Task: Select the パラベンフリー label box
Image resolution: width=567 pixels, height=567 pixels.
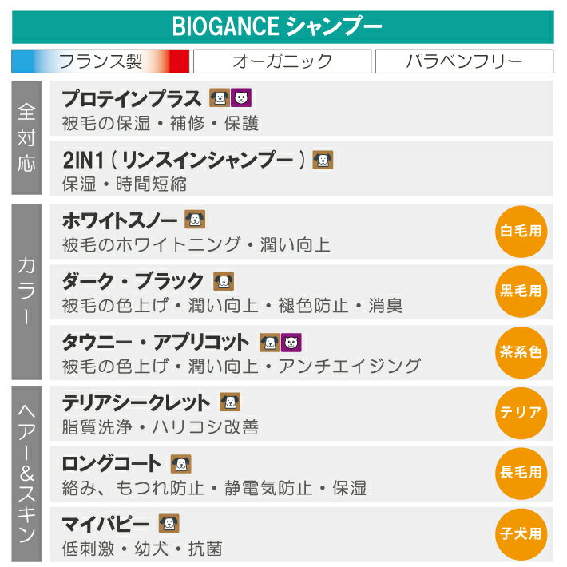Action: click(x=464, y=61)
